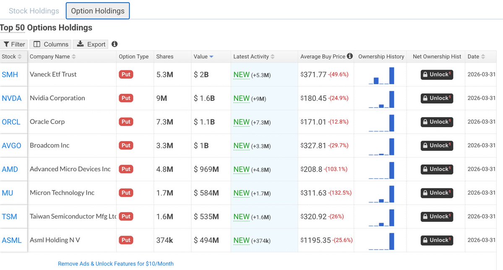Click the AMD ownership history chart
The width and height of the screenshot is (503, 270).
pyautogui.click(x=381, y=170)
